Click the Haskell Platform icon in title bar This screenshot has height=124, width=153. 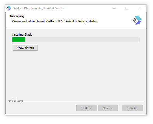coord(9,8)
